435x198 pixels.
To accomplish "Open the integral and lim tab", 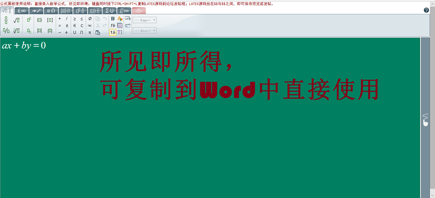I will [124, 11].
